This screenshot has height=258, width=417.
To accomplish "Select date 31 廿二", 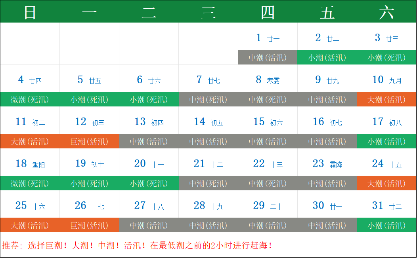I will [x=387, y=206].
